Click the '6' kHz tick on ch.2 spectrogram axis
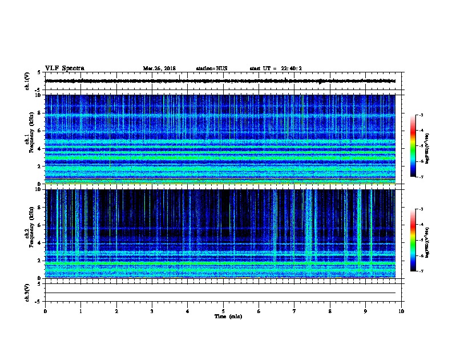Image resolution: width=452 pixels, height=349 pixels. [x=39, y=225]
